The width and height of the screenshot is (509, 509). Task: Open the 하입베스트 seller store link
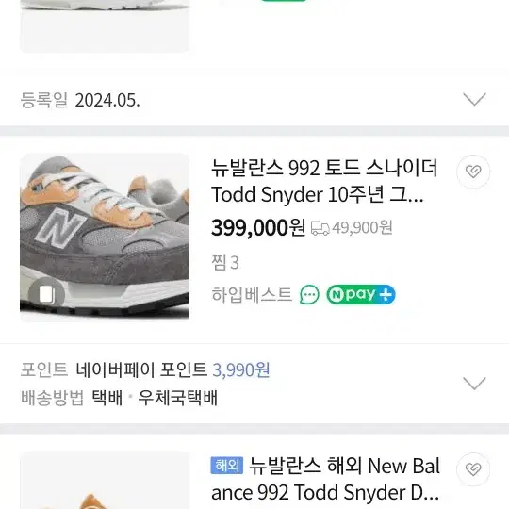click(252, 295)
